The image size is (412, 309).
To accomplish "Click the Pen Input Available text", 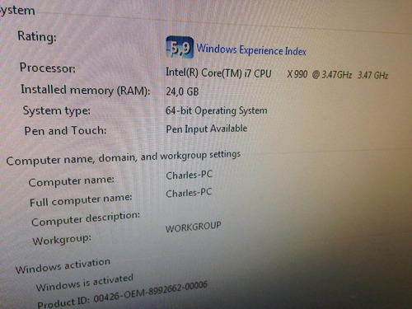I will pos(207,129).
